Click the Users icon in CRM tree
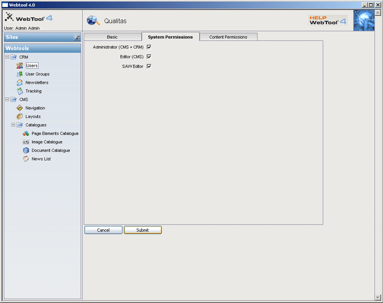 20,66
